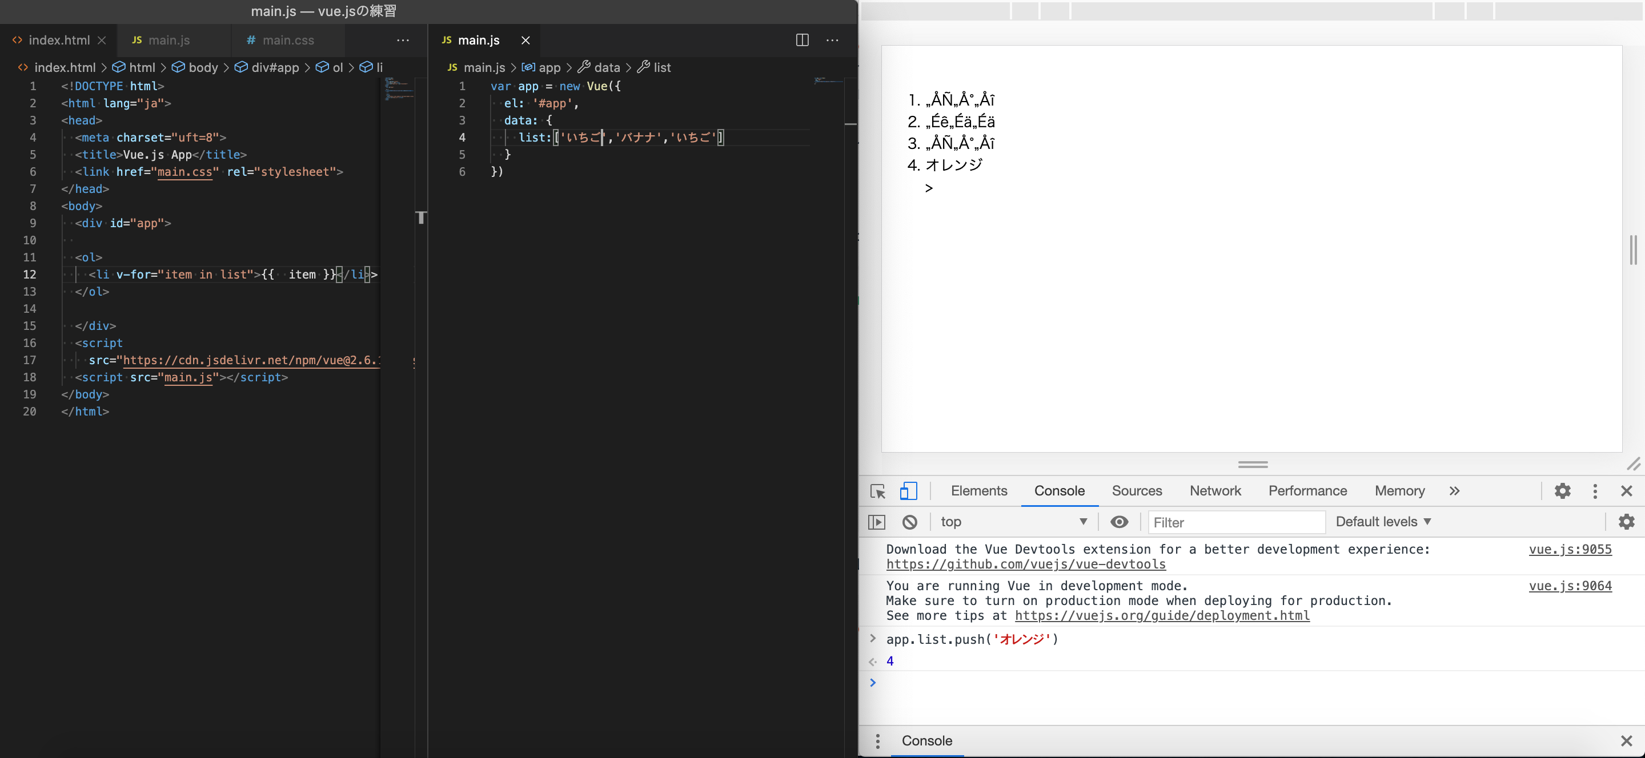The width and height of the screenshot is (1645, 758).
Task: Open the Console drawer three-dot menu
Action: [877, 741]
